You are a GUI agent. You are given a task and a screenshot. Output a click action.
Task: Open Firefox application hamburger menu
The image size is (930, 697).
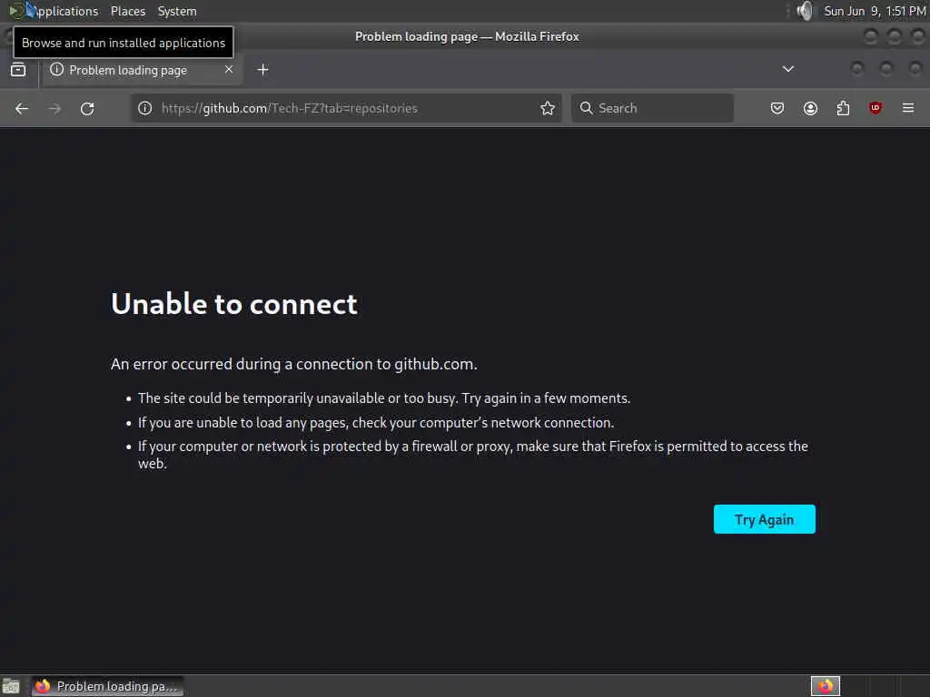(x=908, y=108)
